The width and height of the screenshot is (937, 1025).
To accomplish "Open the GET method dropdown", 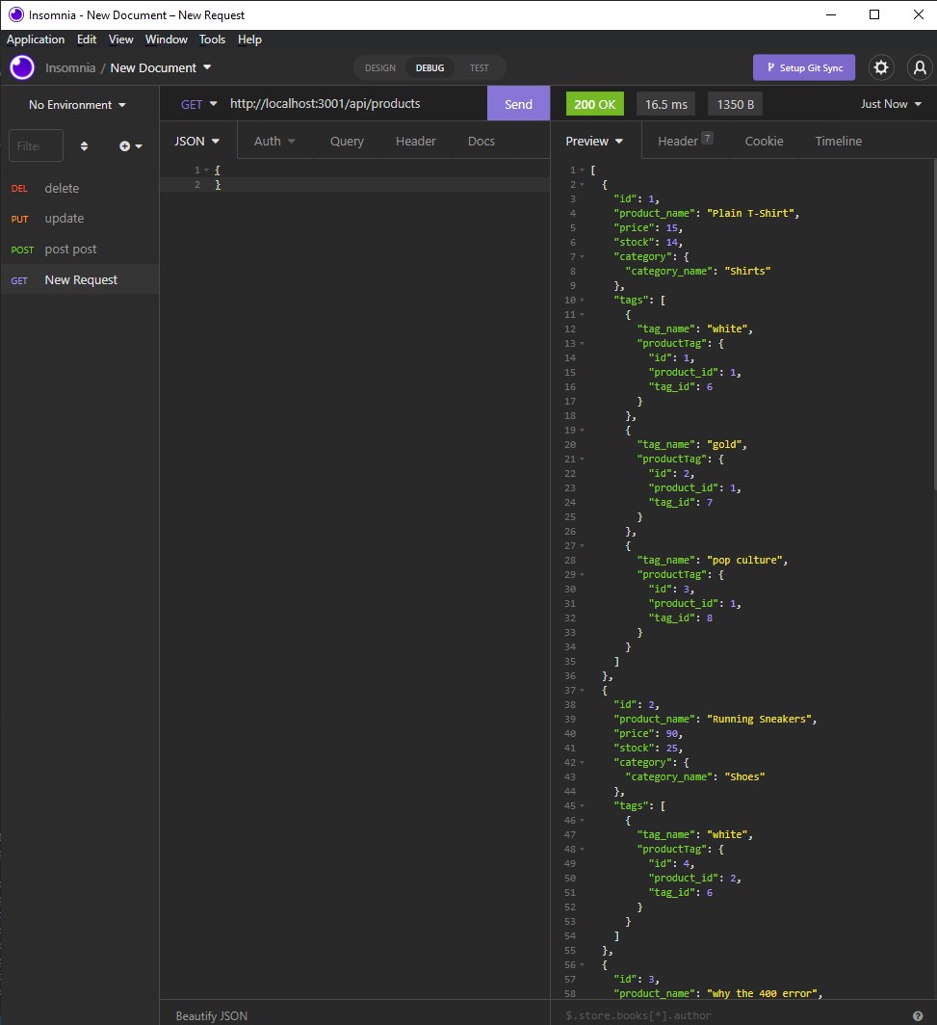I will 198,102.
